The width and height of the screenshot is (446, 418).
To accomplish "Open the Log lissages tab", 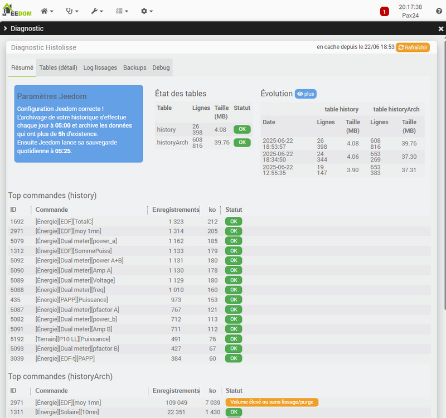I will click(x=100, y=67).
